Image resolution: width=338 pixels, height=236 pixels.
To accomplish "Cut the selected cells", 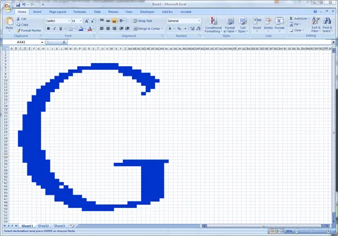I will (x=22, y=19).
